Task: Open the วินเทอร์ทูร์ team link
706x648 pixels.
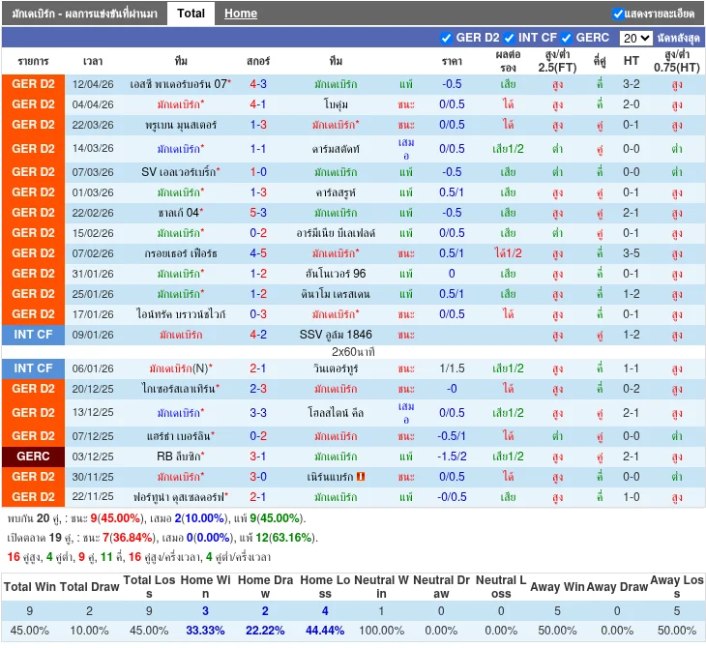Action: pyautogui.click(x=336, y=368)
